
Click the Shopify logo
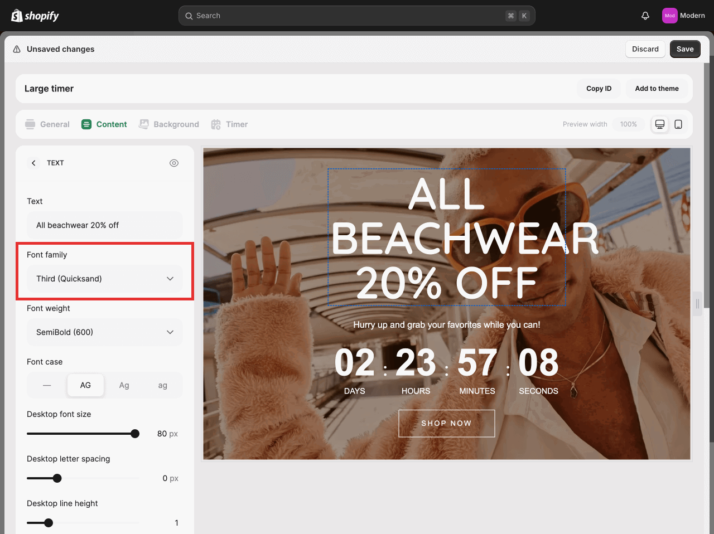[35, 16]
